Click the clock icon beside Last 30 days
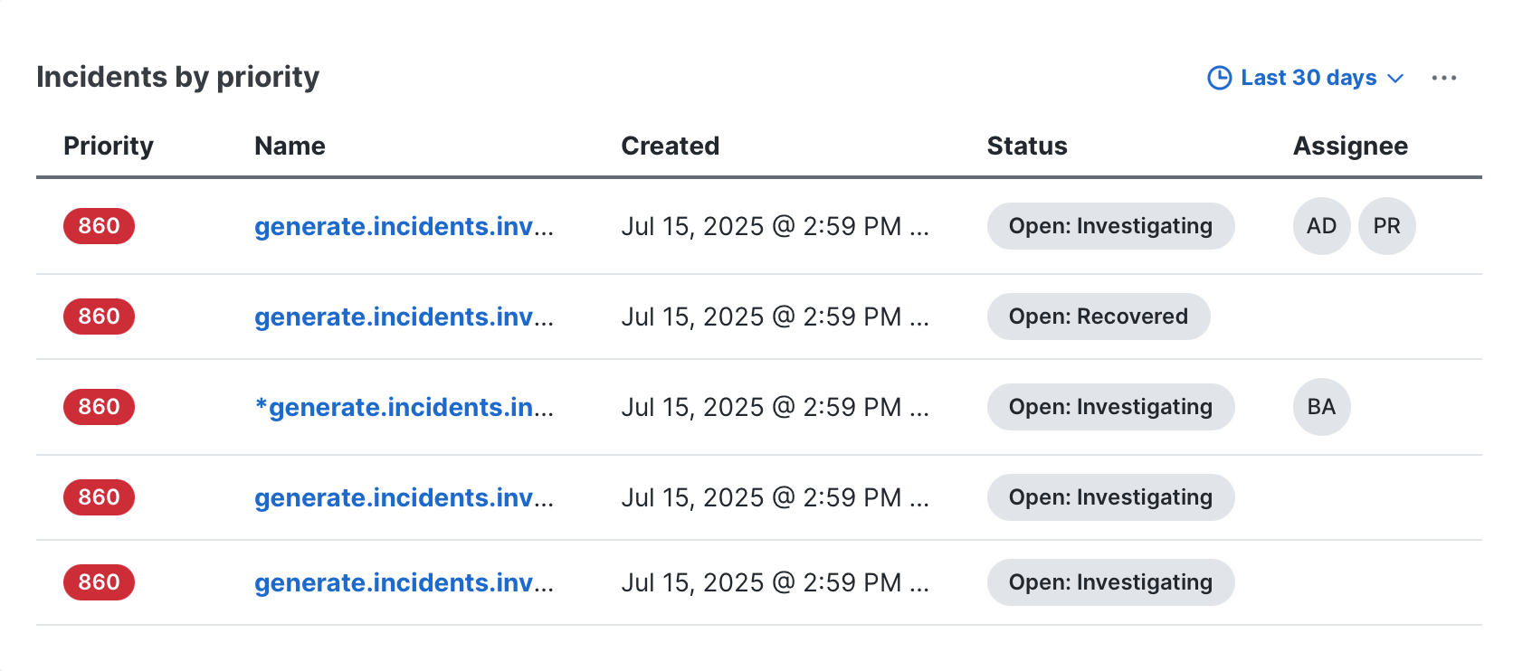Screen dimensions: 1513x671 point(1219,78)
